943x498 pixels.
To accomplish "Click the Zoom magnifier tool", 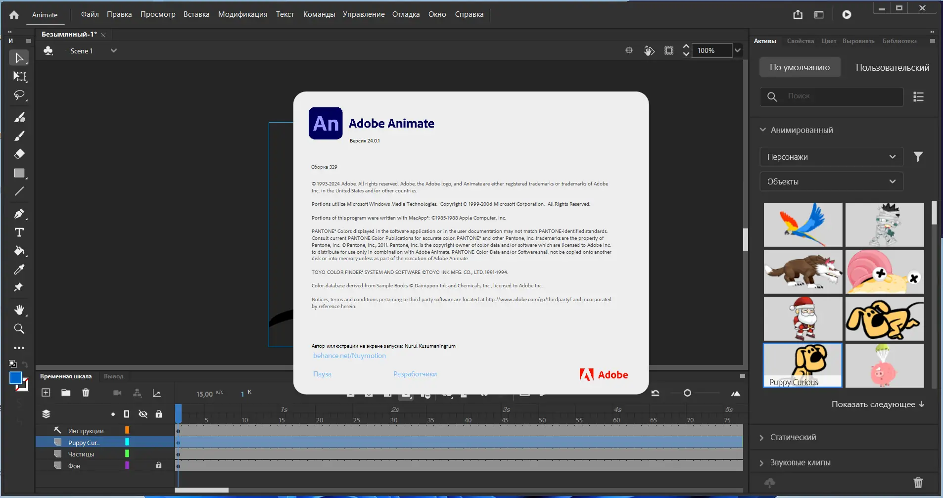I will pyautogui.click(x=19, y=329).
